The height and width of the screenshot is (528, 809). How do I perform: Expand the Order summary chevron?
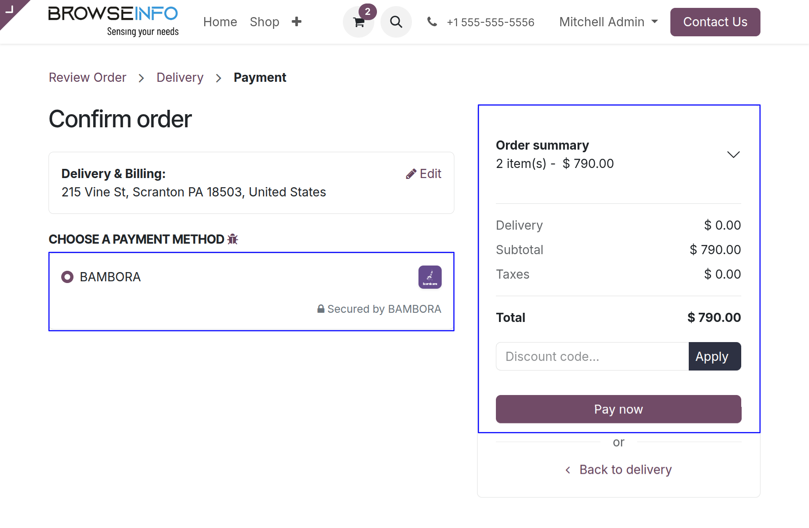733,154
